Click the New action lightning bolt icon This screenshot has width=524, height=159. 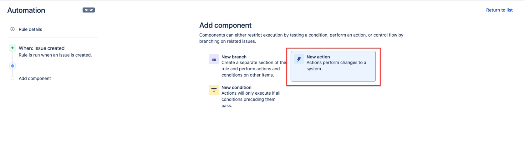[x=299, y=59]
